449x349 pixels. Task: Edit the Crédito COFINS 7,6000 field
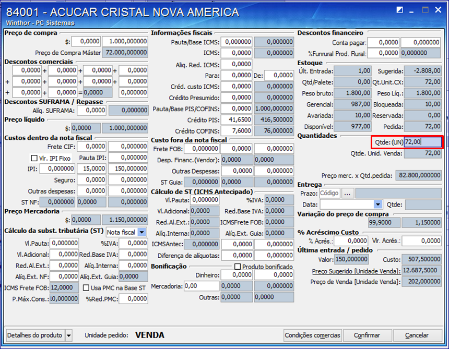237,131
